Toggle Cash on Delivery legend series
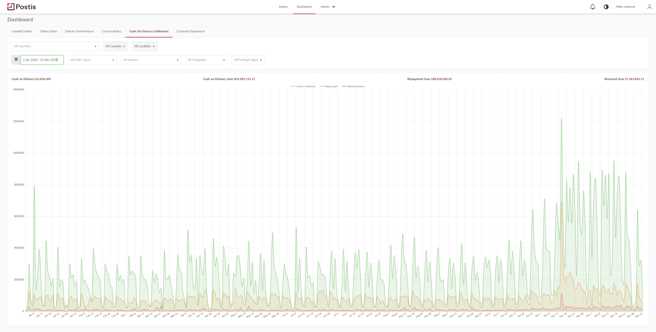 pos(303,87)
